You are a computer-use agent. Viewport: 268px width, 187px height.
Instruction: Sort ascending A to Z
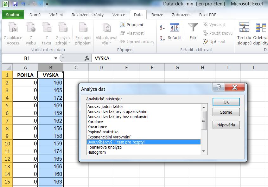click(x=163, y=27)
